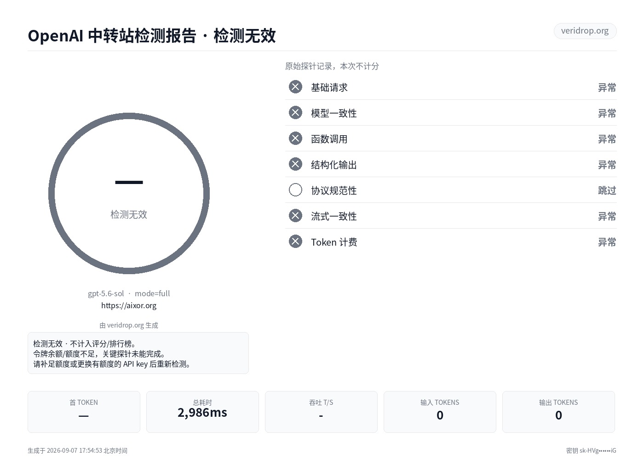The image size is (644, 460).
Task: Click the 异常 status of 基础请求 row
Action: tap(607, 87)
